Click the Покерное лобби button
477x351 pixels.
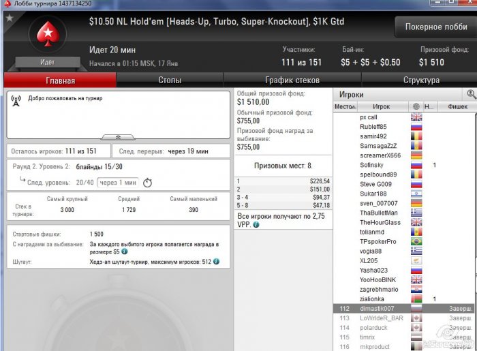[x=436, y=27]
